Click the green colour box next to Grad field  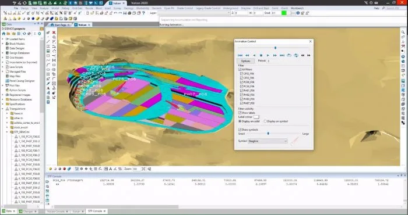pos(284,13)
